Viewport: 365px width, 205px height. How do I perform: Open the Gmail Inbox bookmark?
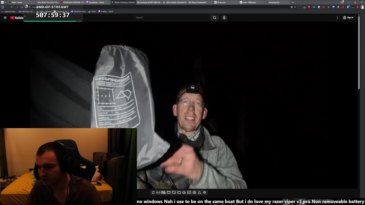point(26,11)
